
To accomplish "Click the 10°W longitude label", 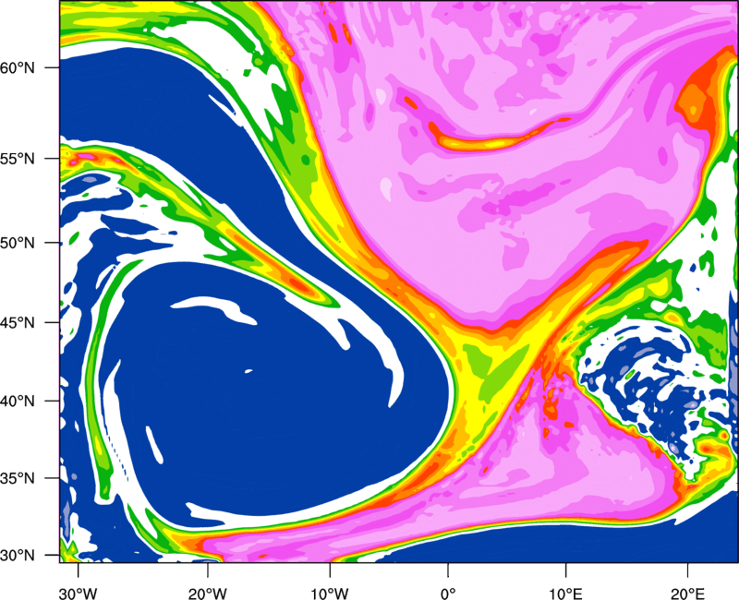I will 330,594.
